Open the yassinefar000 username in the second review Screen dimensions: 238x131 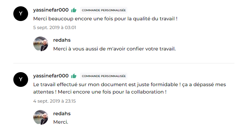coord(51,76)
